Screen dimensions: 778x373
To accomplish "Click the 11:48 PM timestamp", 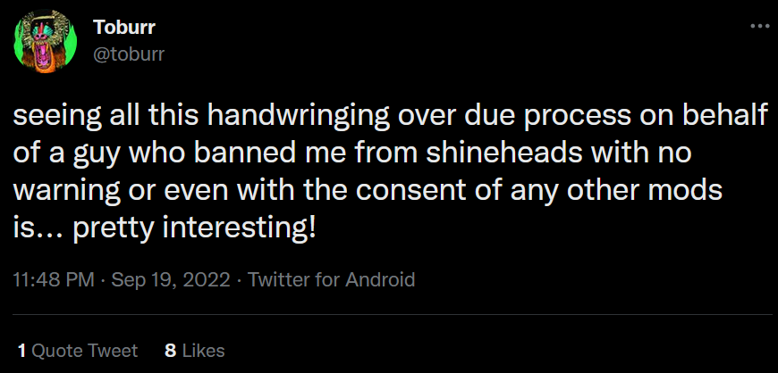I will click(x=54, y=279).
